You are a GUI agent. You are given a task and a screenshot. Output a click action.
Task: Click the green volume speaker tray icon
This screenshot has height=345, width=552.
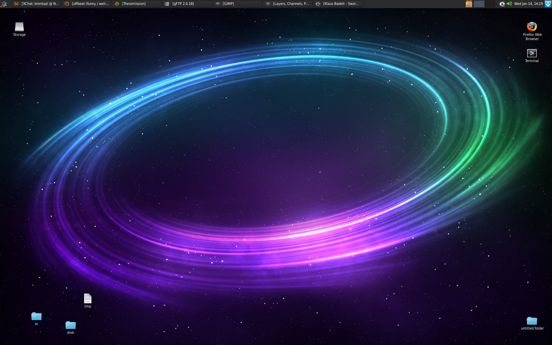(x=509, y=4)
